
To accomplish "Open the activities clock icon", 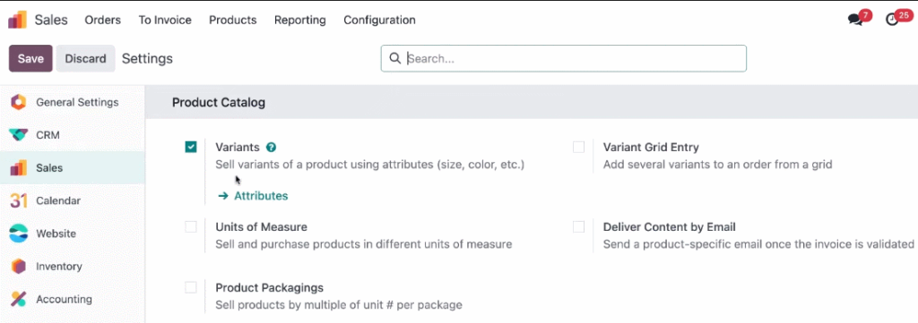I will 892,20.
